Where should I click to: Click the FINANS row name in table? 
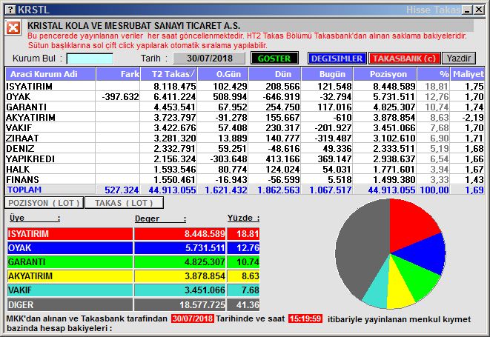point(22,179)
